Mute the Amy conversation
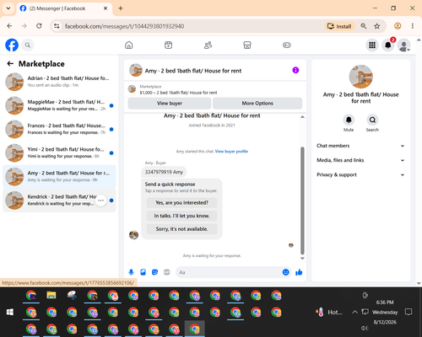The image size is (422, 337). pos(349,120)
